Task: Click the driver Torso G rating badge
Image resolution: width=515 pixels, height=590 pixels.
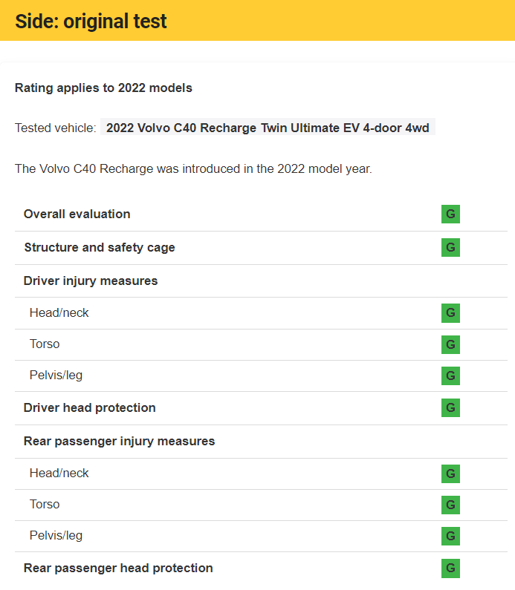Action: click(x=450, y=344)
